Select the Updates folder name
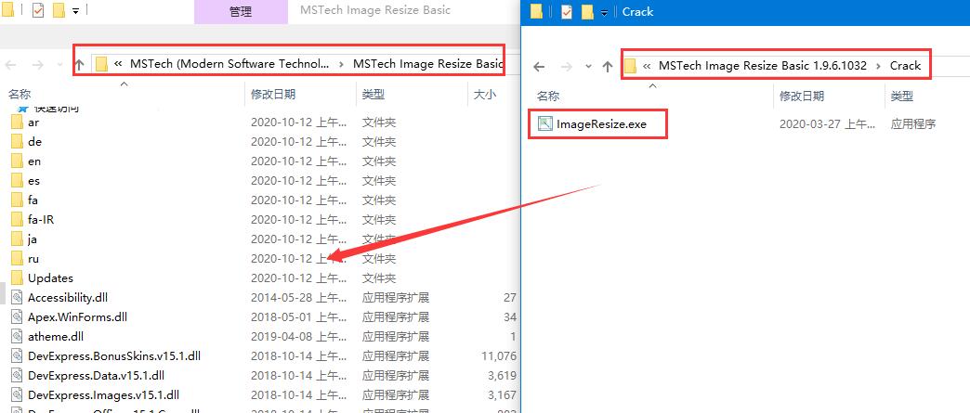This screenshot has height=413, width=970. 51,278
